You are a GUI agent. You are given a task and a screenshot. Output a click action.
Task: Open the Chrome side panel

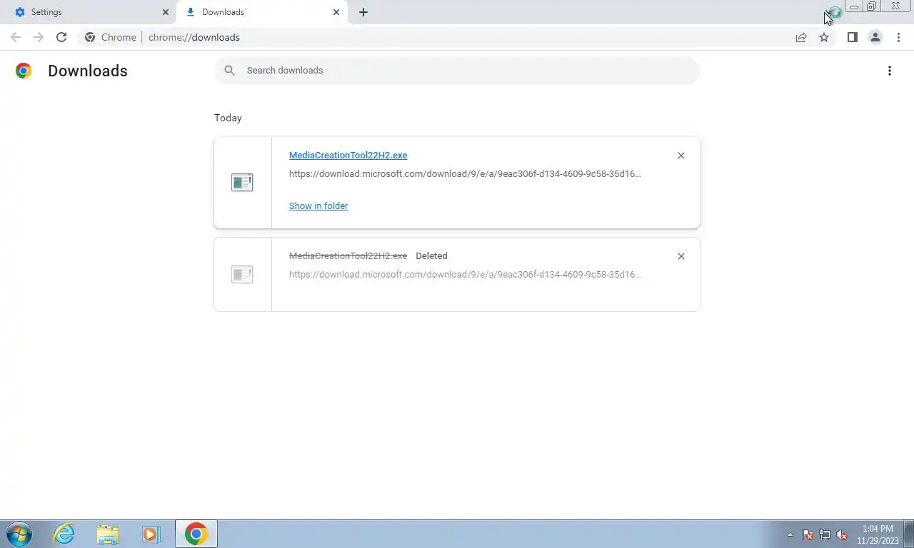tap(852, 37)
